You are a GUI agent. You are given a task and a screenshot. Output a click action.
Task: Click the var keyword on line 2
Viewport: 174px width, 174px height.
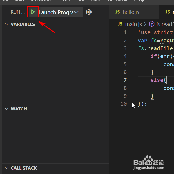coord(142,41)
